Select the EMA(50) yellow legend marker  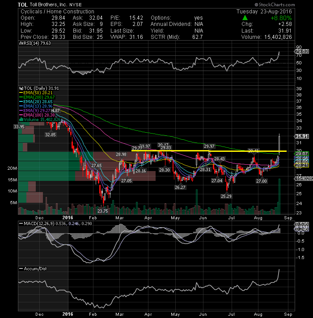coord(21,93)
